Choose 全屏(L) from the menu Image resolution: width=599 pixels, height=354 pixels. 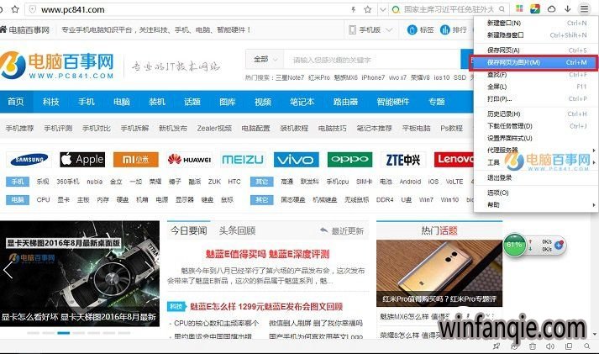[535, 87]
